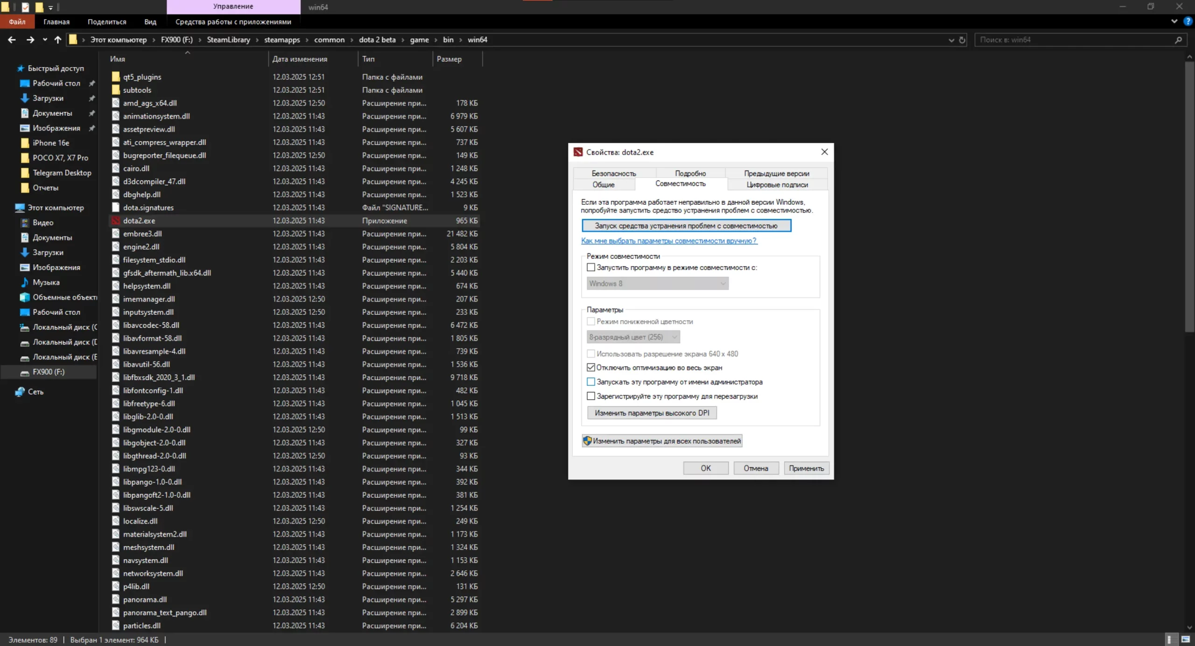The width and height of the screenshot is (1195, 646).
Task: Switch to the Безопасность tab
Action: 613,174
